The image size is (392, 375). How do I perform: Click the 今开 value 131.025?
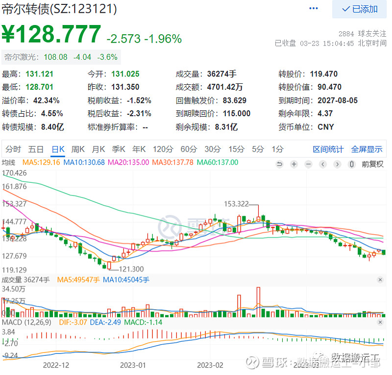click(x=125, y=74)
